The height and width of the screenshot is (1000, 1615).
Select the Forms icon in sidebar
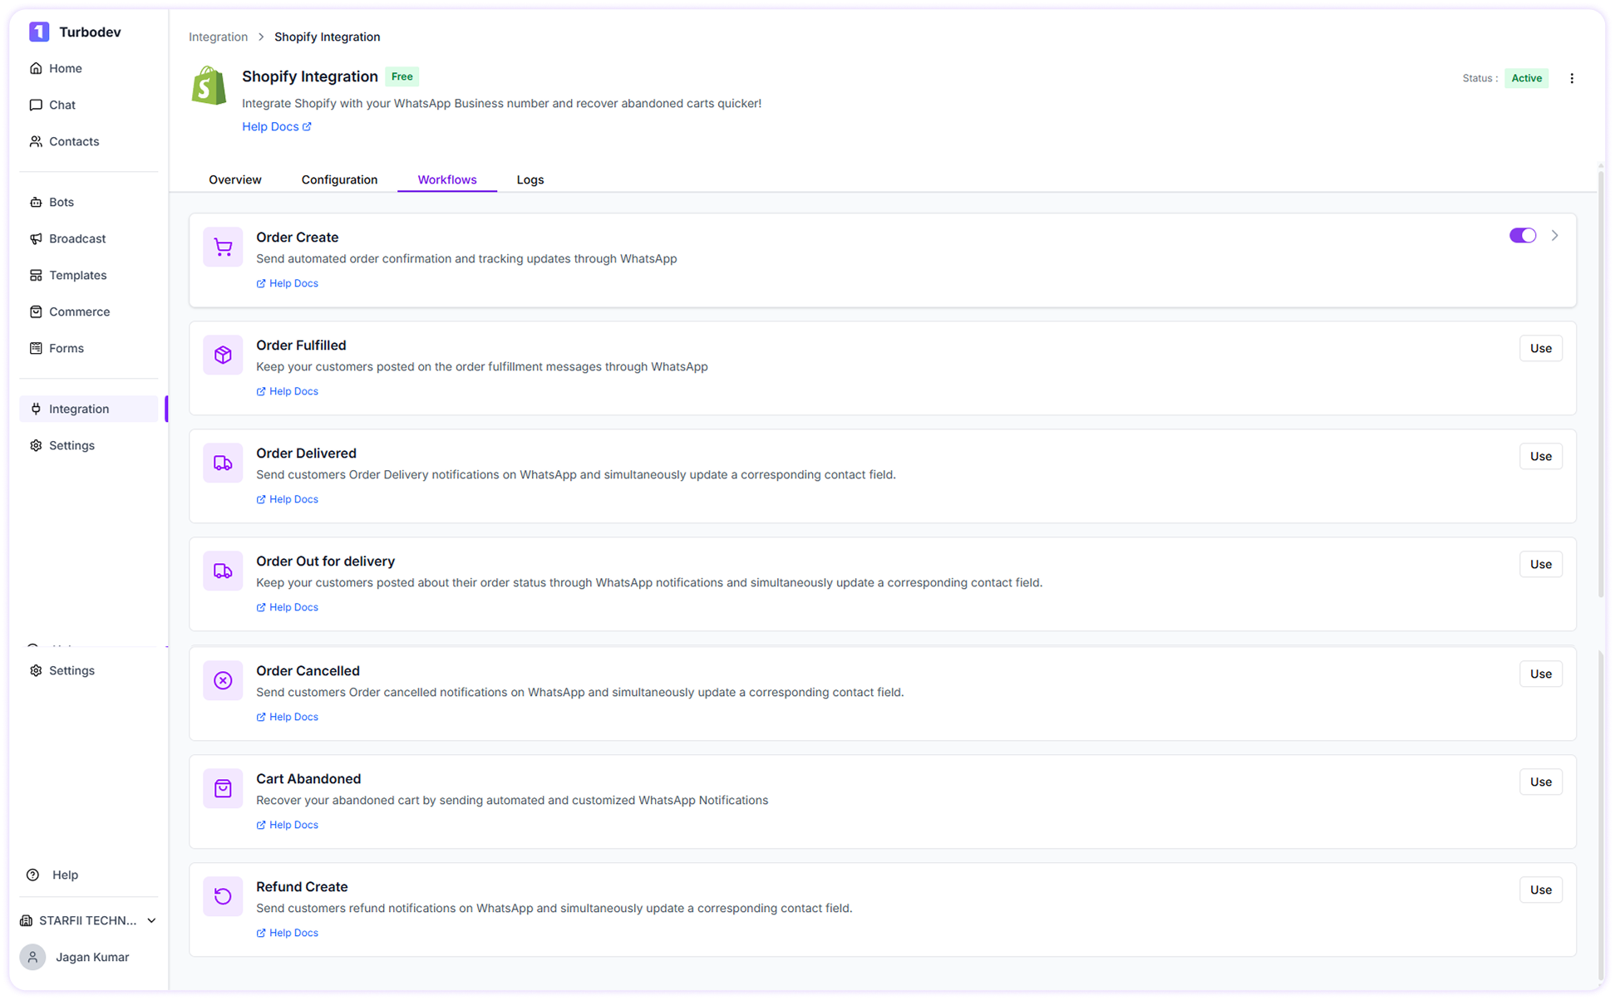36,348
